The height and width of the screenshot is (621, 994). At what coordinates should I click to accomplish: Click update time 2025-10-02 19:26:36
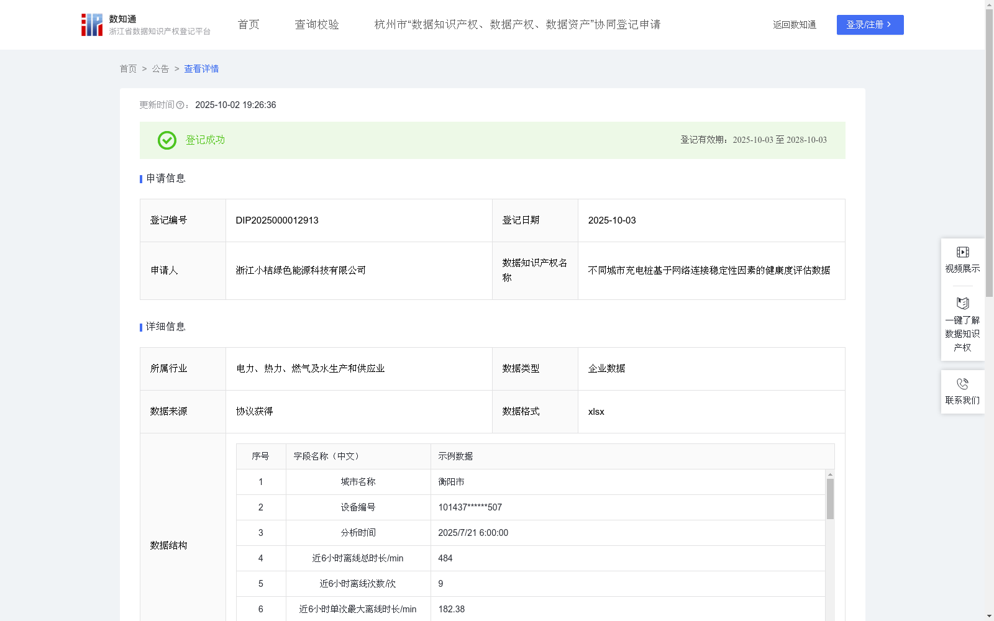tap(235, 106)
